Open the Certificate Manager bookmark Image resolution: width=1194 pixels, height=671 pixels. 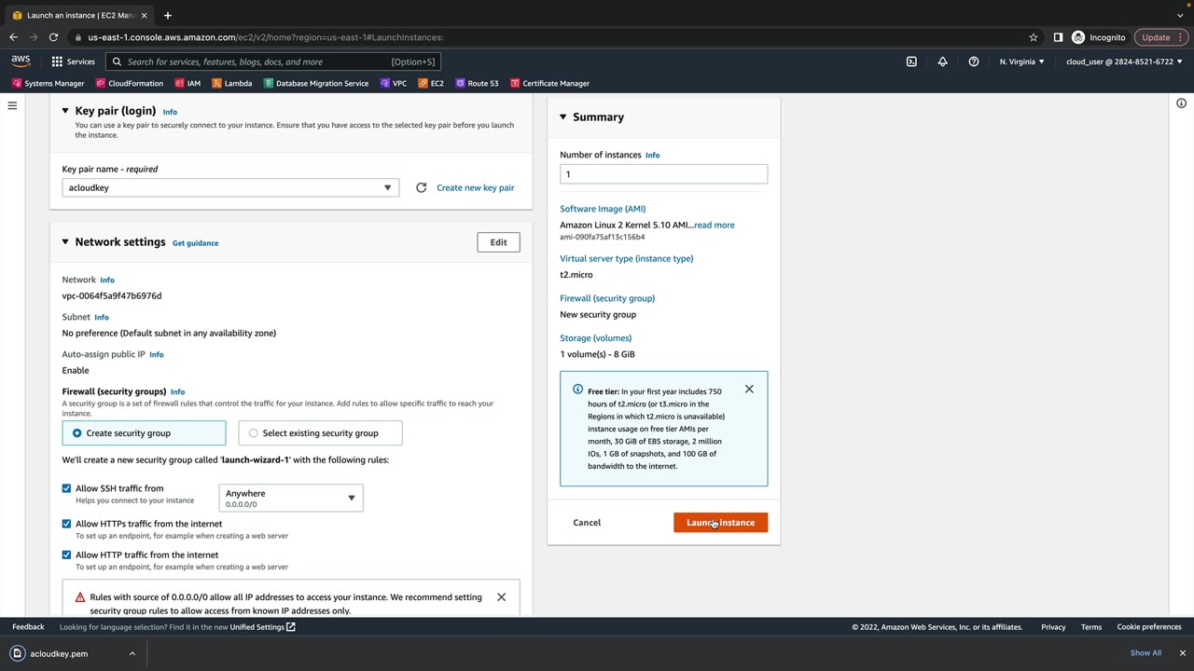549,83
